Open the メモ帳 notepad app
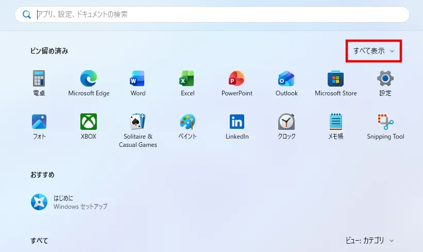Screen dimensions: 423x252 [335, 122]
